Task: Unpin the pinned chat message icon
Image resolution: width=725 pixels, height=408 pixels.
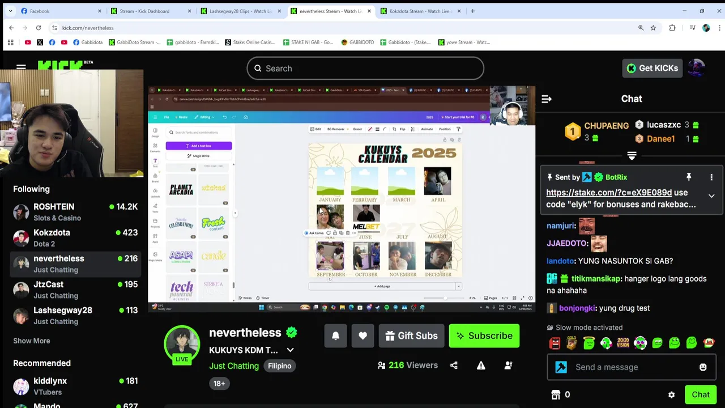Action: 689,177
